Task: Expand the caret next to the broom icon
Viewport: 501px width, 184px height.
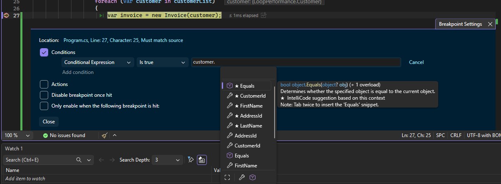Action: (x=115, y=135)
